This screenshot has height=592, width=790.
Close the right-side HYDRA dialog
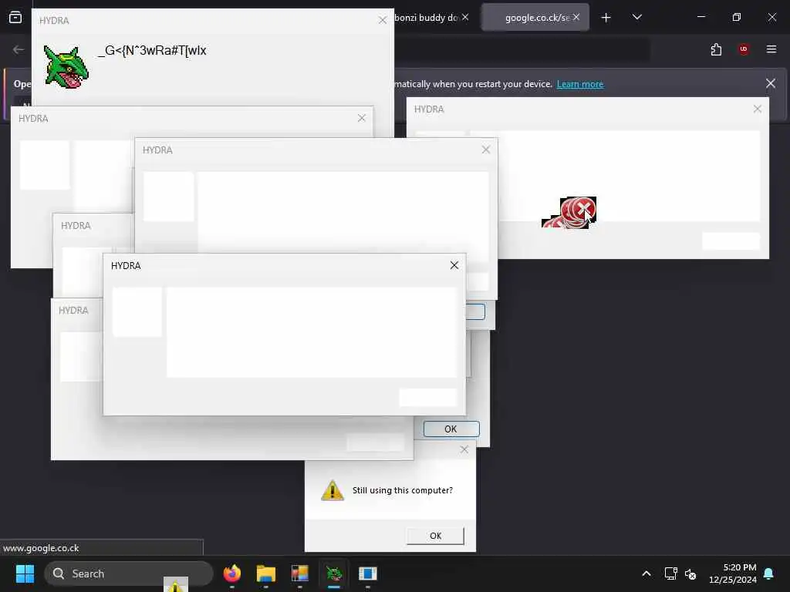(758, 109)
